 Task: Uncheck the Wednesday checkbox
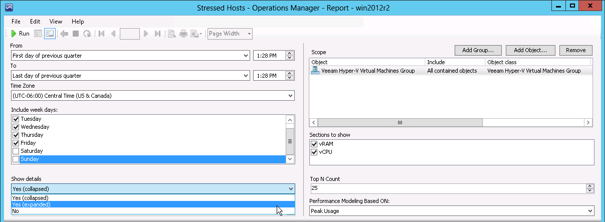(x=16, y=127)
